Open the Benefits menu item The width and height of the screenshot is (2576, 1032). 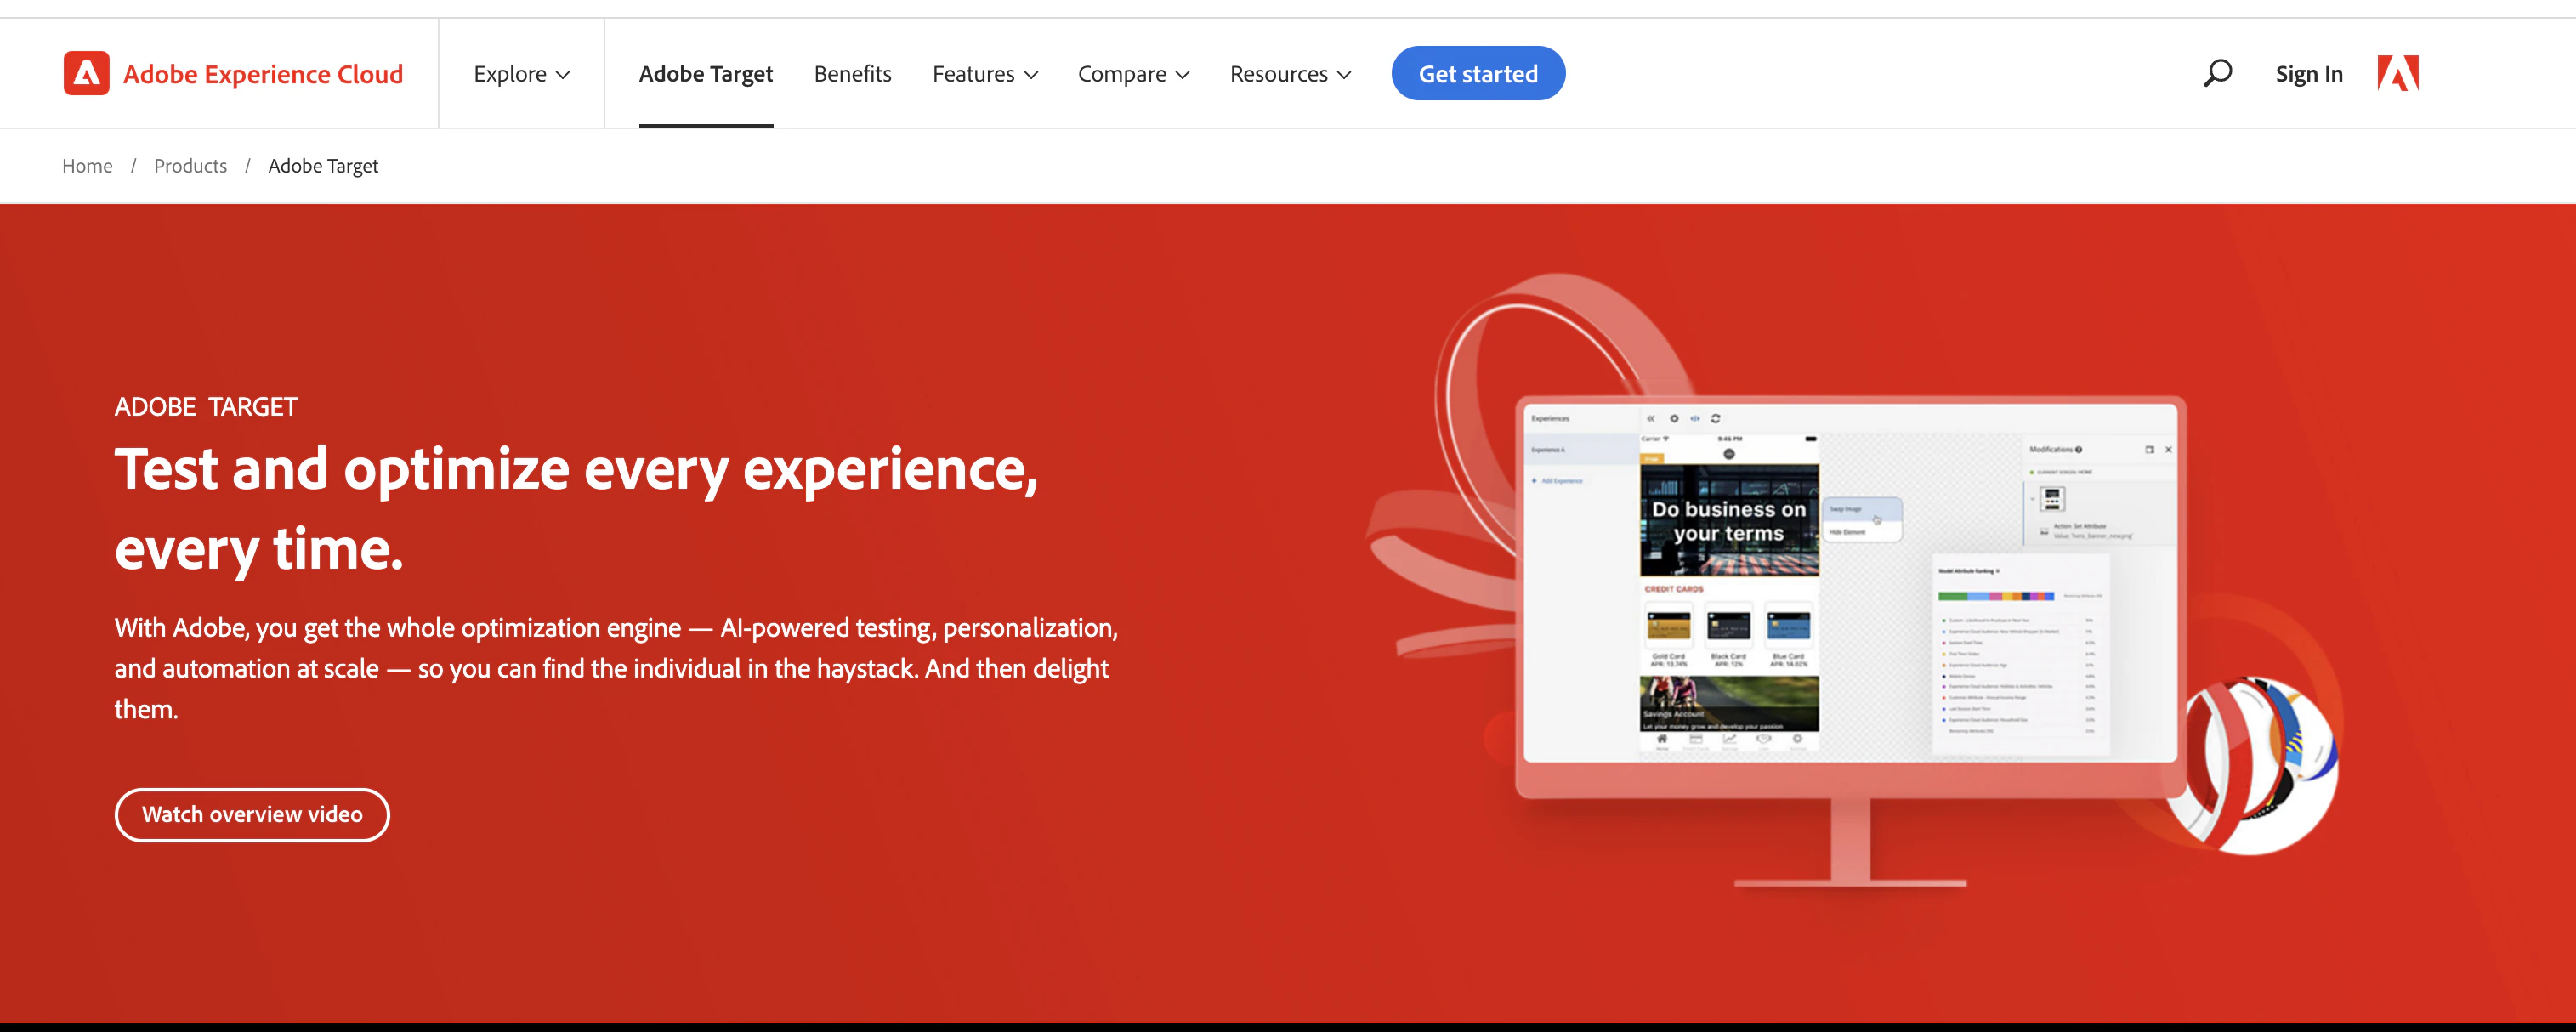click(852, 74)
